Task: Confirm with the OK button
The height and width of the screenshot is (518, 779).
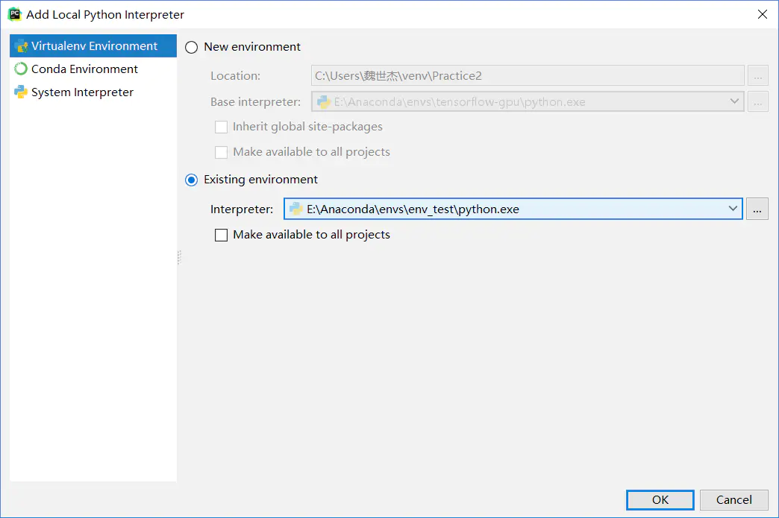Action: click(660, 499)
